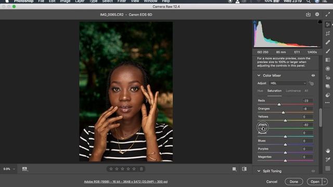Click the Magentas value field
The image size is (333, 187).
tap(308, 157)
